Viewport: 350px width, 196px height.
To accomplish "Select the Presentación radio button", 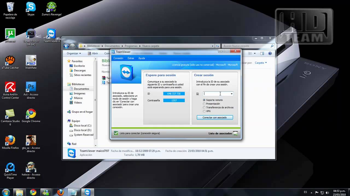I will [x=204, y=104].
